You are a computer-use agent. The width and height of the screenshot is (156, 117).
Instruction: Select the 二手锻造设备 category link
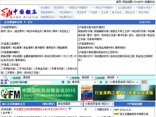[x=8, y=69]
